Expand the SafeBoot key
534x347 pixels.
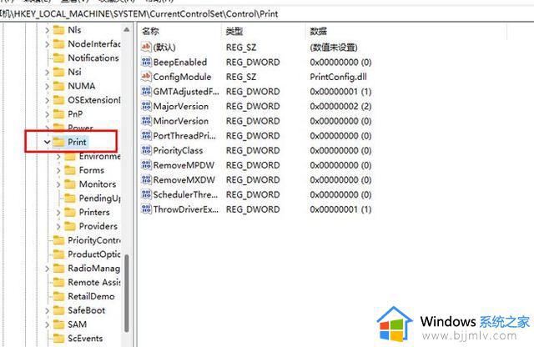(x=47, y=310)
